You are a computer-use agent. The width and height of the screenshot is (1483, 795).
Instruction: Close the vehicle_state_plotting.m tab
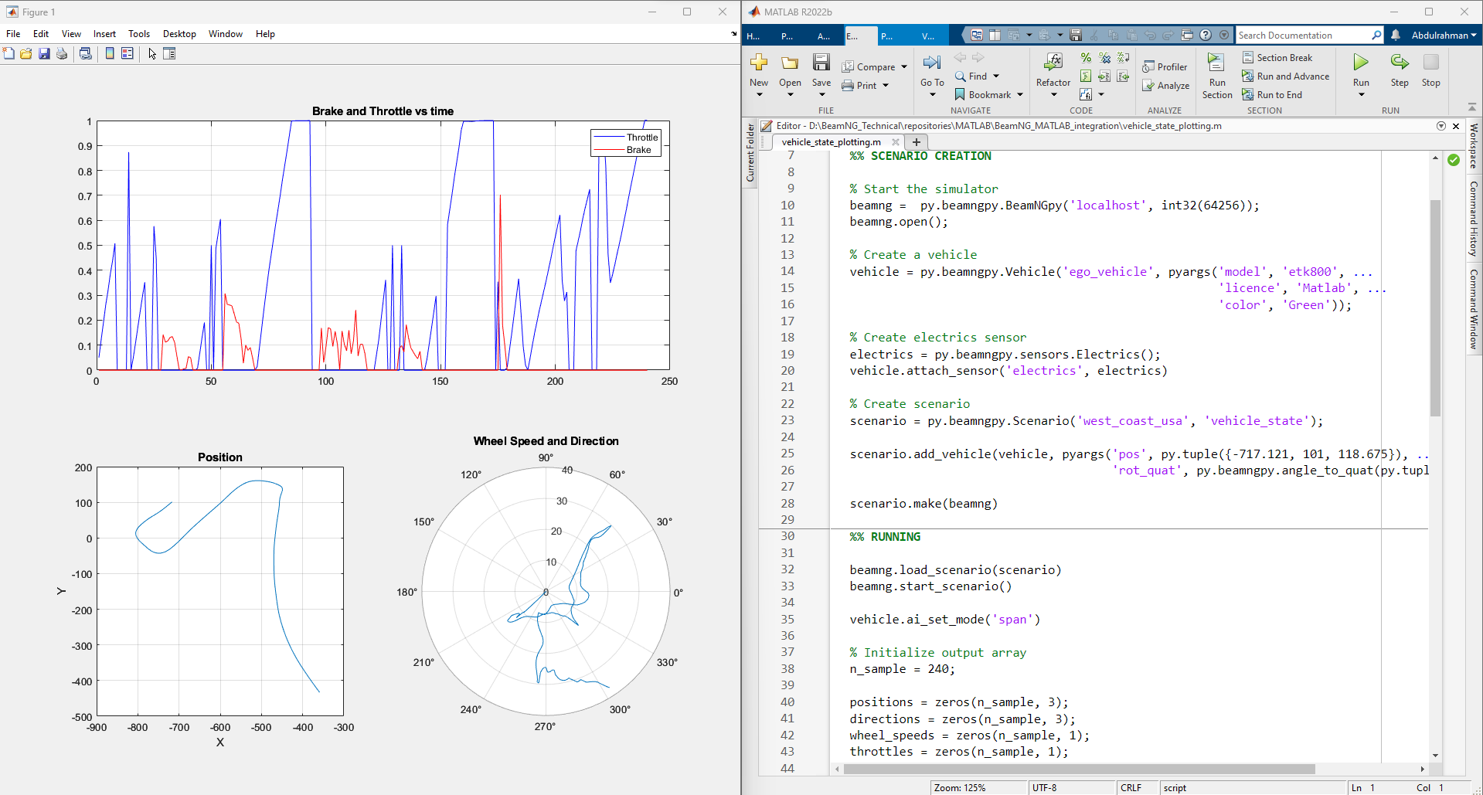(896, 142)
